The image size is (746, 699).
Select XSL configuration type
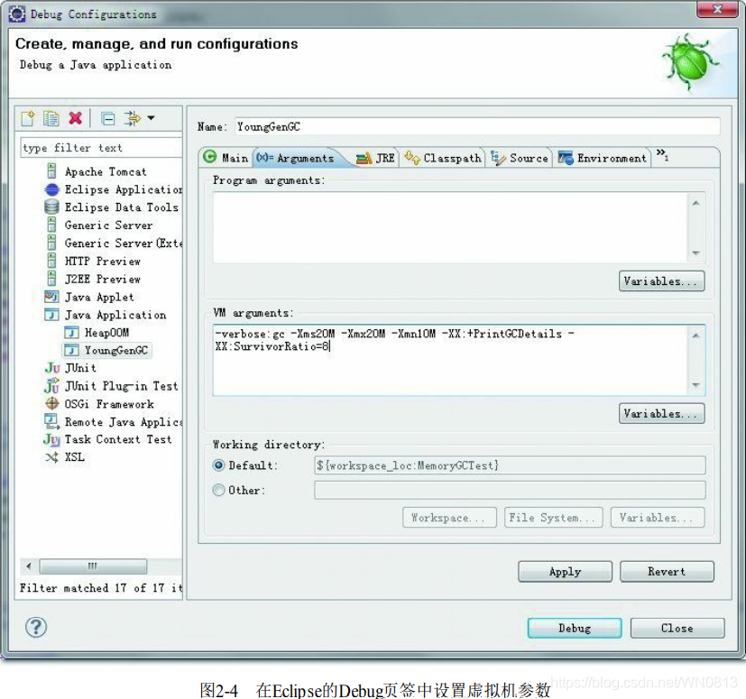tap(74, 457)
